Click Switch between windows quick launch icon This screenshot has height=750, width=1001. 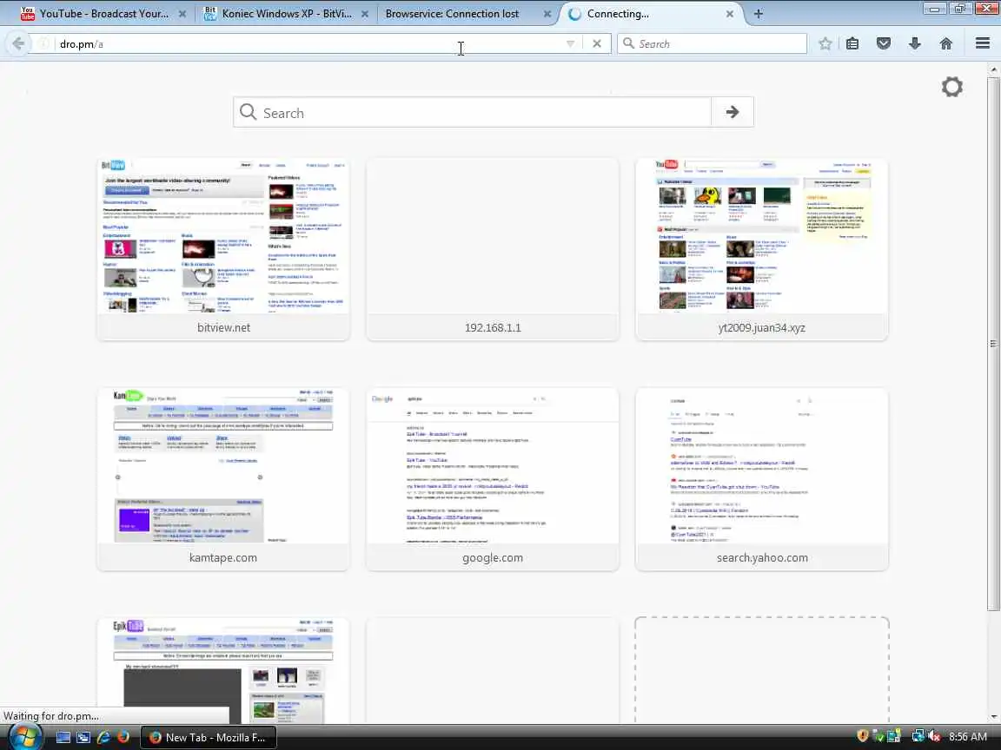(83, 737)
